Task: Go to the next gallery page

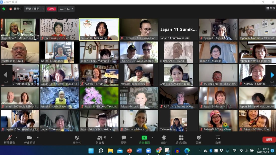Action: pos(272,75)
